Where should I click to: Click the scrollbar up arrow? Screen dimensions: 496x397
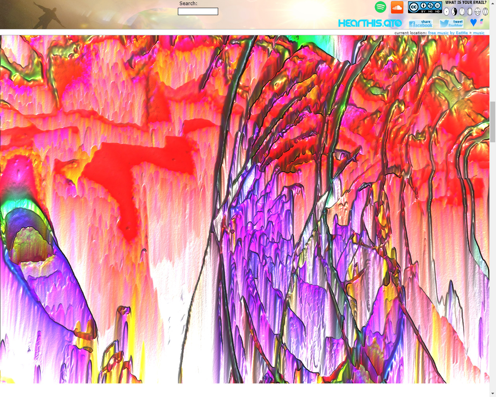click(x=493, y=3)
